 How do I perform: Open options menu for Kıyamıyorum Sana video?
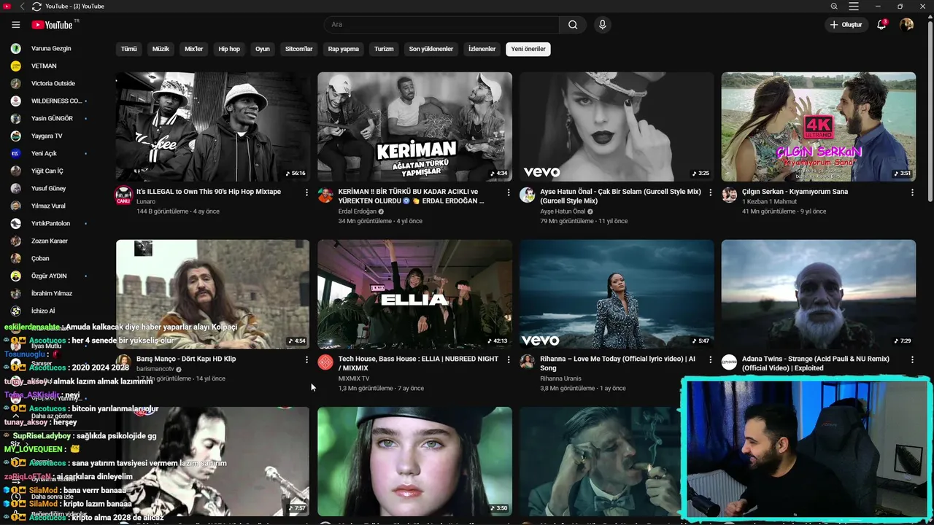click(912, 192)
